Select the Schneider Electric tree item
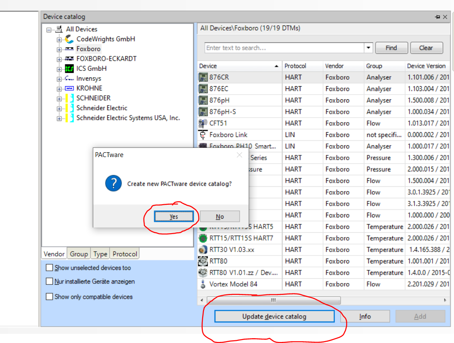Viewport: 454px width, 343px height. click(102, 108)
